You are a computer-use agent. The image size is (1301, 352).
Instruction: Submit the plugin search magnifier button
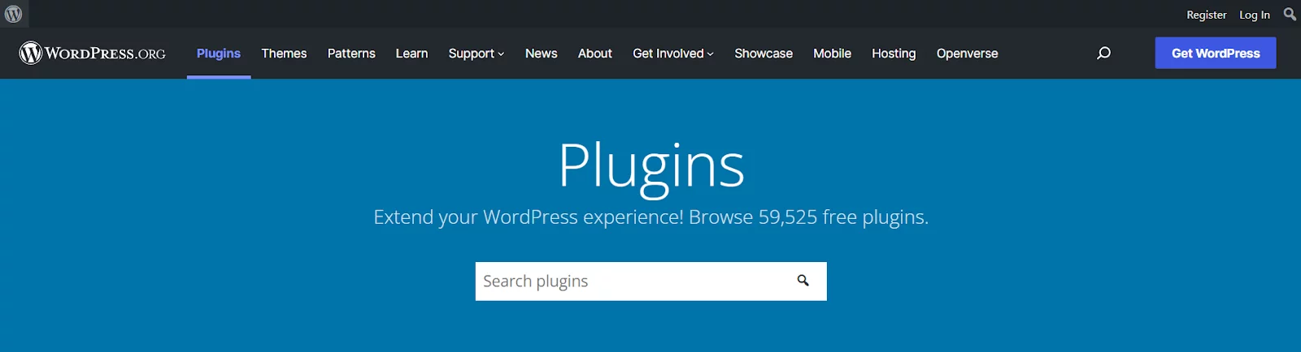803,281
